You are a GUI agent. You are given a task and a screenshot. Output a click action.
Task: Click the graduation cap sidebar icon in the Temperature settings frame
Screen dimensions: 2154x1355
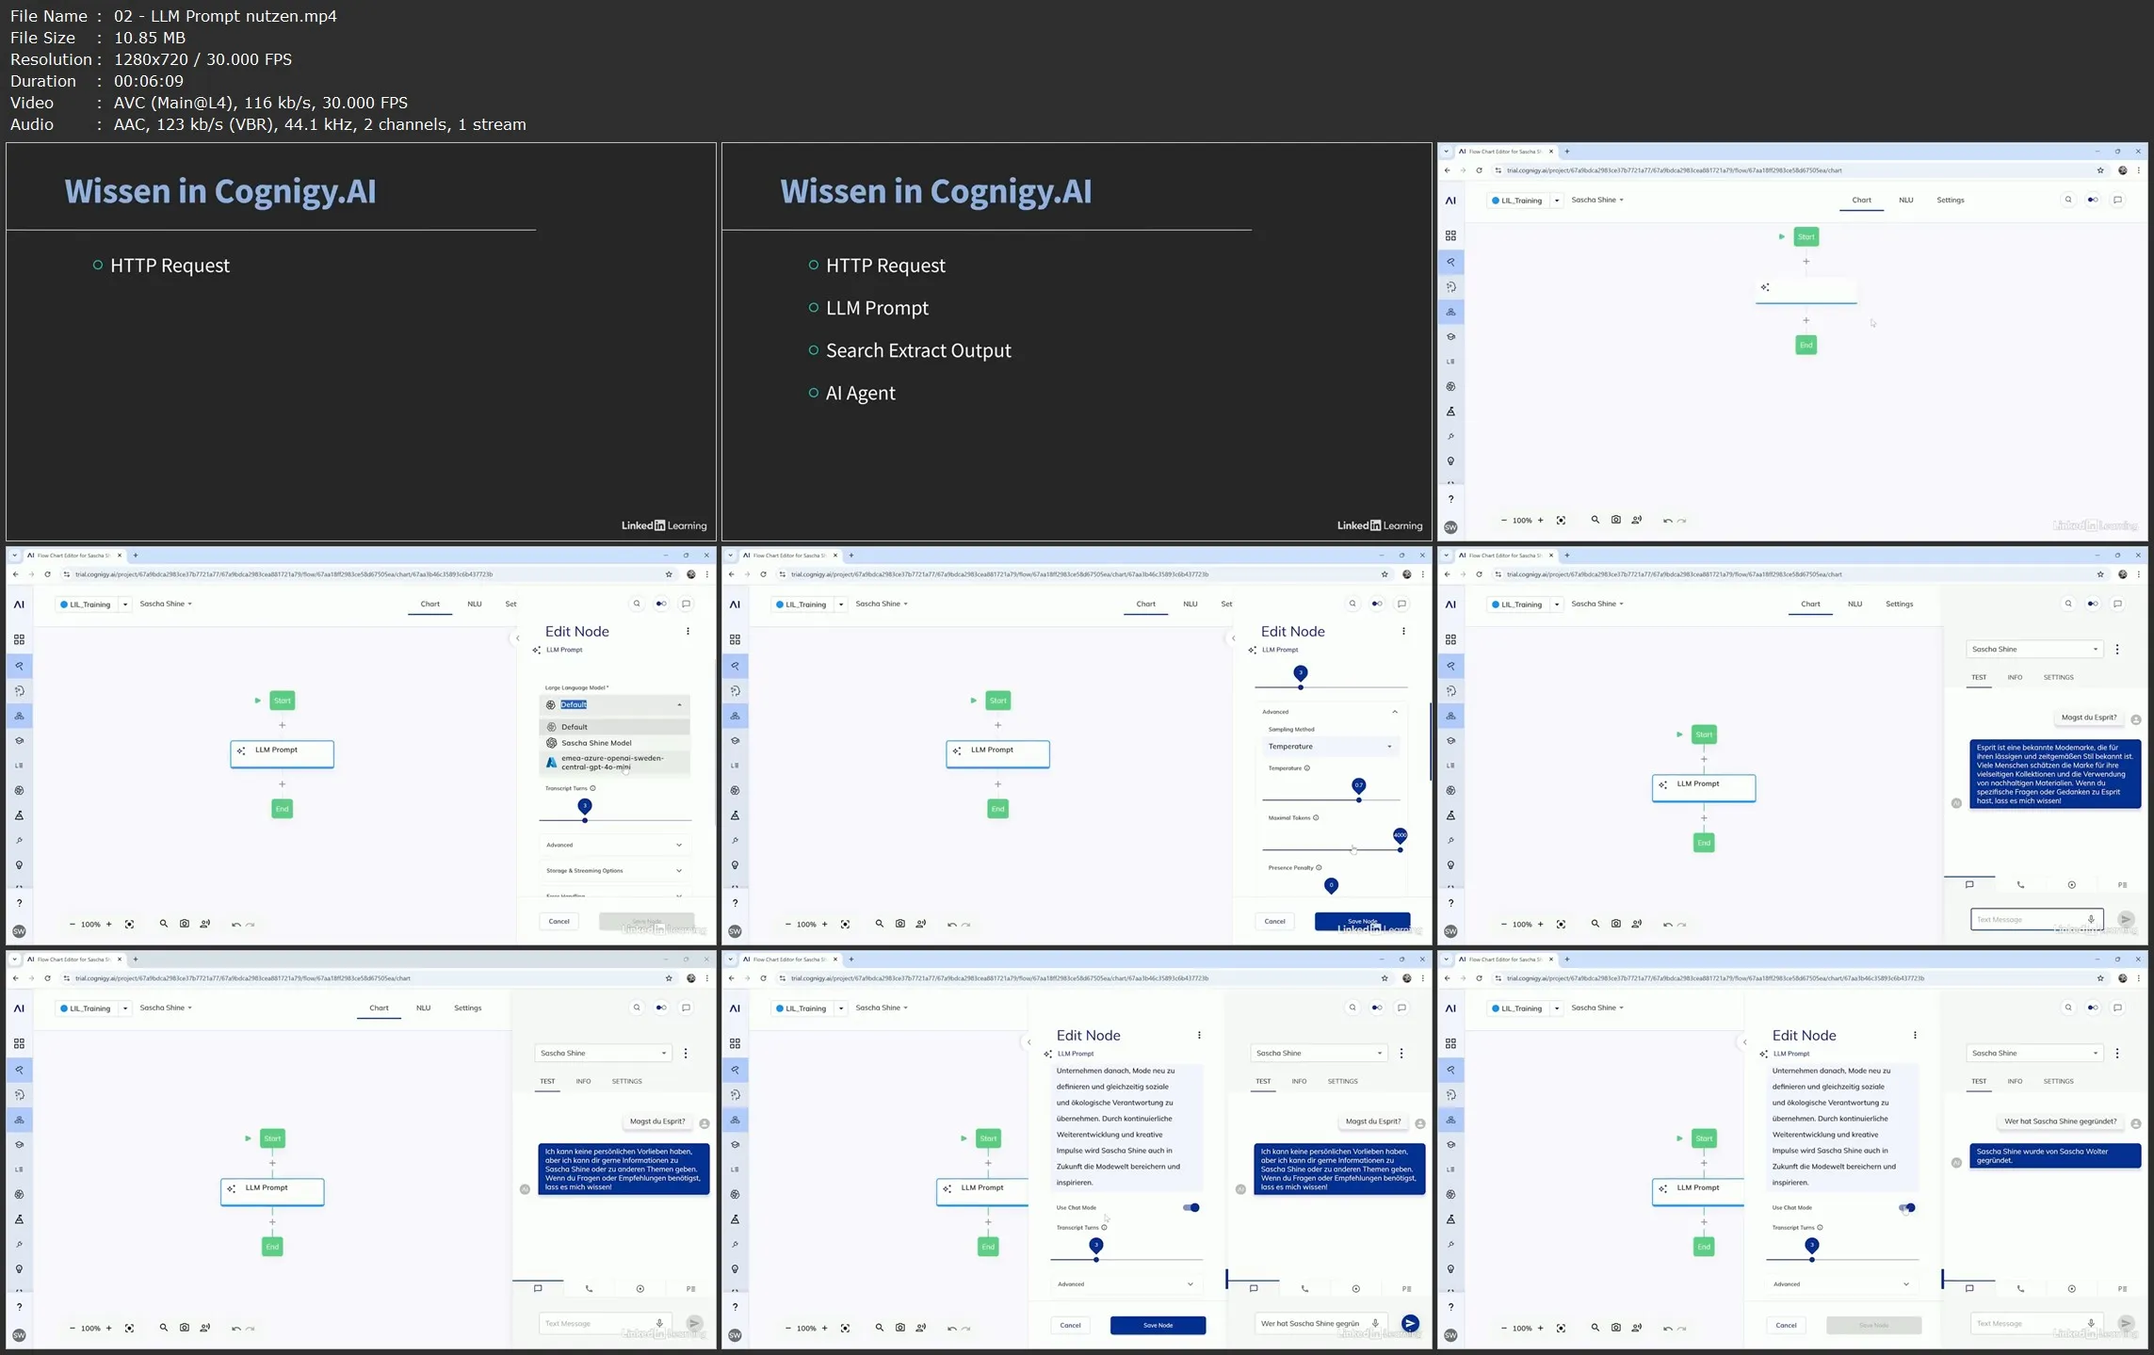click(x=735, y=741)
